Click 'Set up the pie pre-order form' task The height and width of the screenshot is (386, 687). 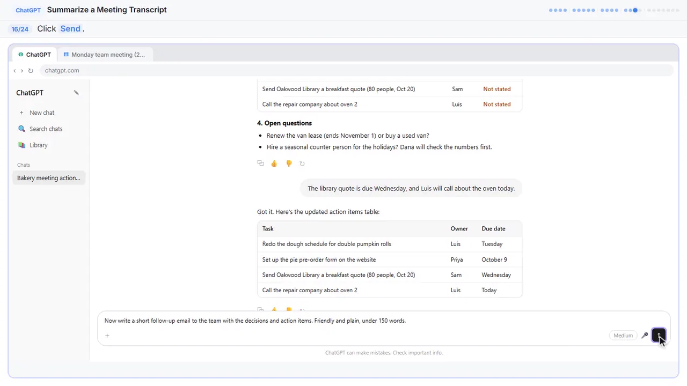[319, 259]
